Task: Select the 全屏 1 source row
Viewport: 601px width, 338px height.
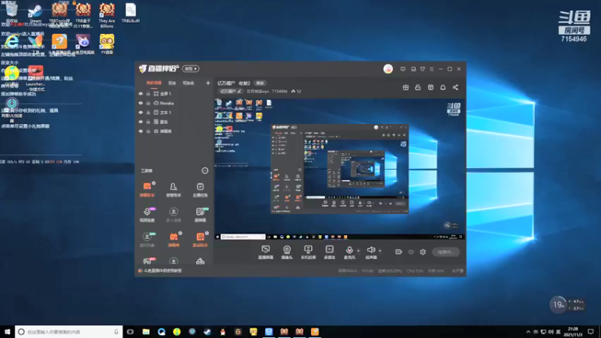Action: (174, 93)
